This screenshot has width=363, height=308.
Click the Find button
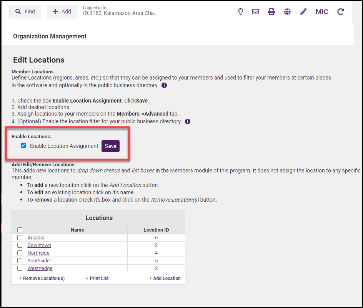[x=25, y=12]
